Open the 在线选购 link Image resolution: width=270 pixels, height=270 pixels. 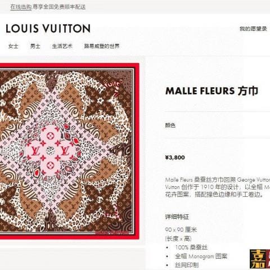21,7
